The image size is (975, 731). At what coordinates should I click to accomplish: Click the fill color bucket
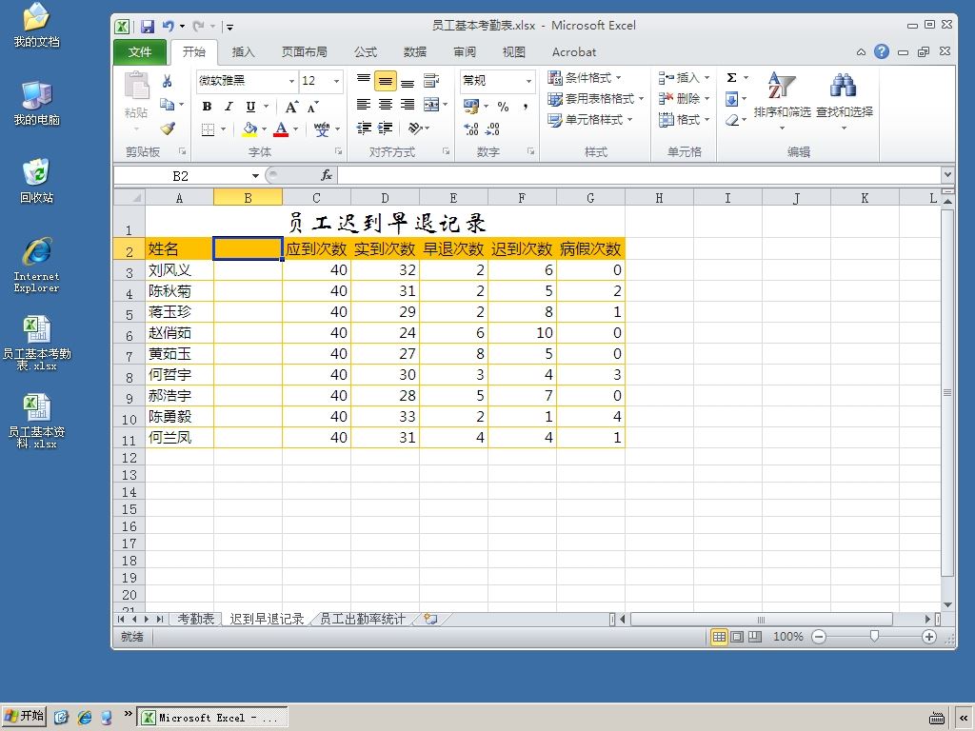[250, 128]
